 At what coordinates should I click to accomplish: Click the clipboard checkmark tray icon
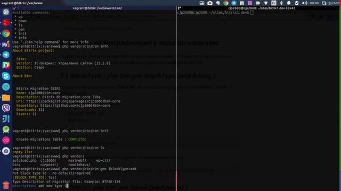[297, 3]
